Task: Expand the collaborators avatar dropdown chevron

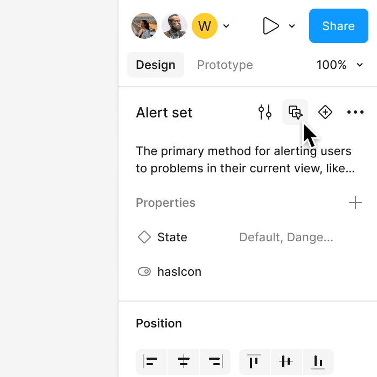Action: tap(226, 26)
